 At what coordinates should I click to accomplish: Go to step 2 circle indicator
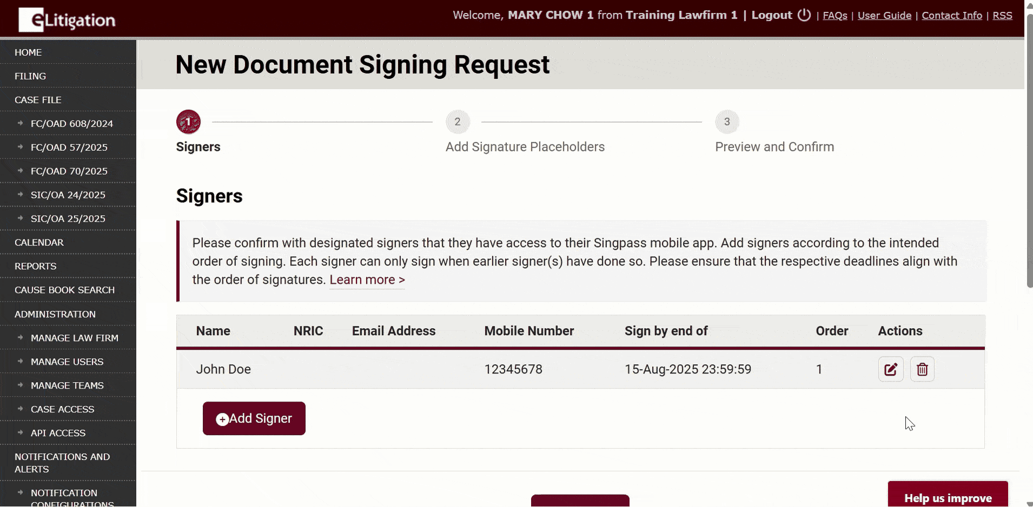point(458,122)
